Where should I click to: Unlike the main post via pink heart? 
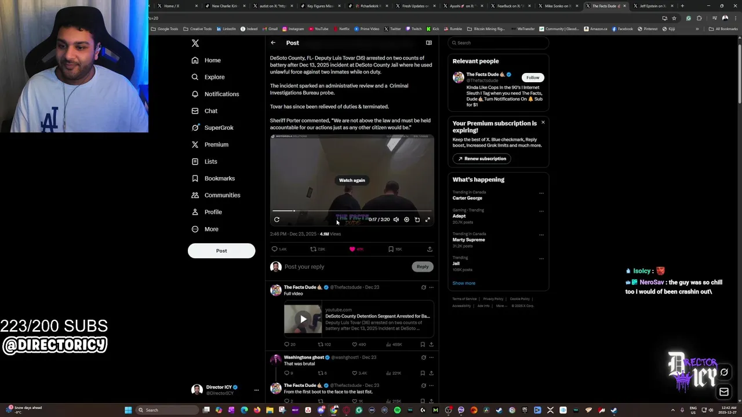tap(352, 249)
